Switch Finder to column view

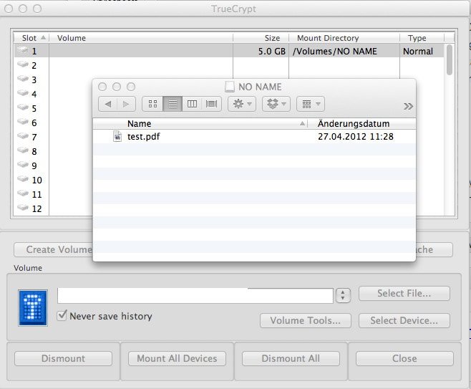click(192, 104)
